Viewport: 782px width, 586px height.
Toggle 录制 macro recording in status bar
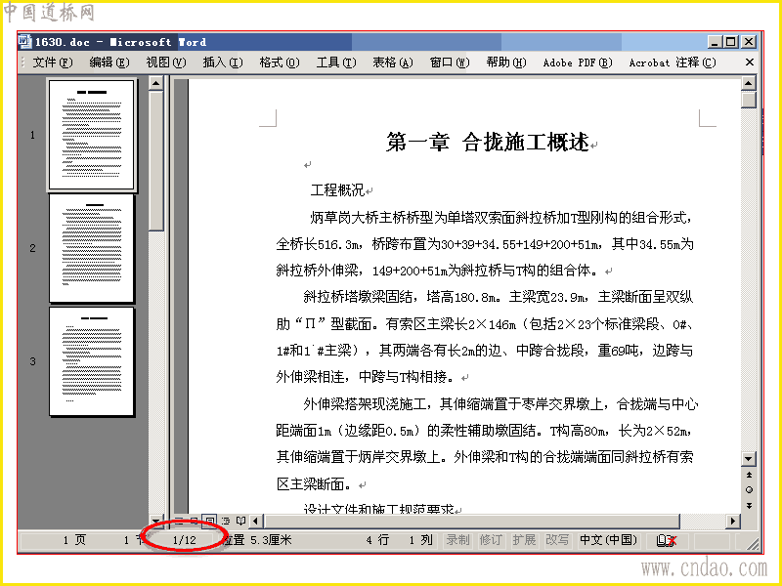[x=457, y=540]
